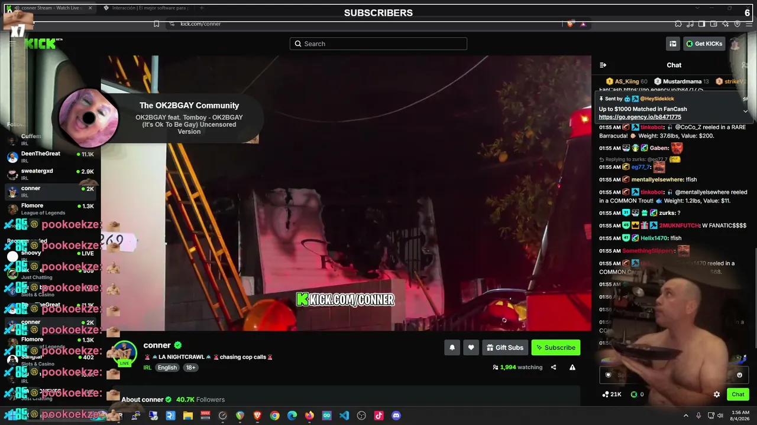The height and width of the screenshot is (425, 757).
Task: Open the IRL category link under stream title
Action: pyautogui.click(x=147, y=367)
